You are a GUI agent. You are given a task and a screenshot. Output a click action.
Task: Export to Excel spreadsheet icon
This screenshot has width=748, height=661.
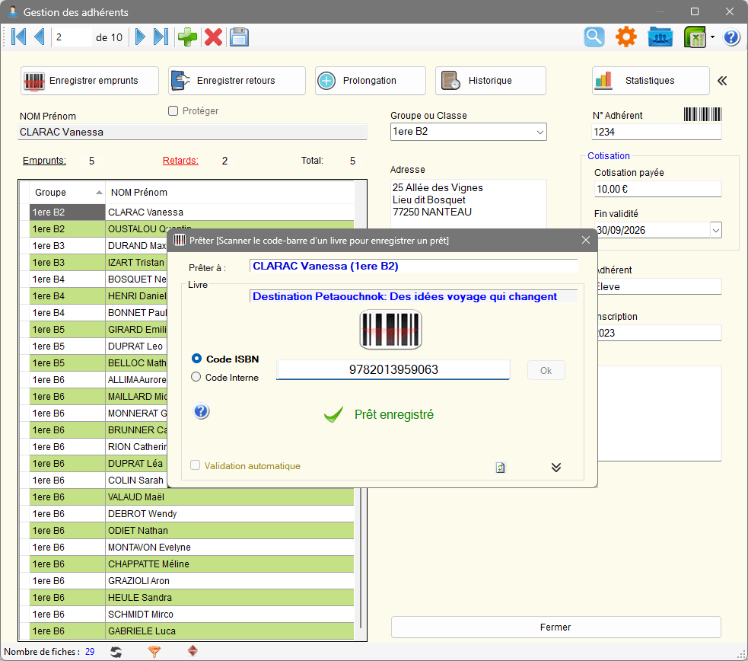point(695,37)
